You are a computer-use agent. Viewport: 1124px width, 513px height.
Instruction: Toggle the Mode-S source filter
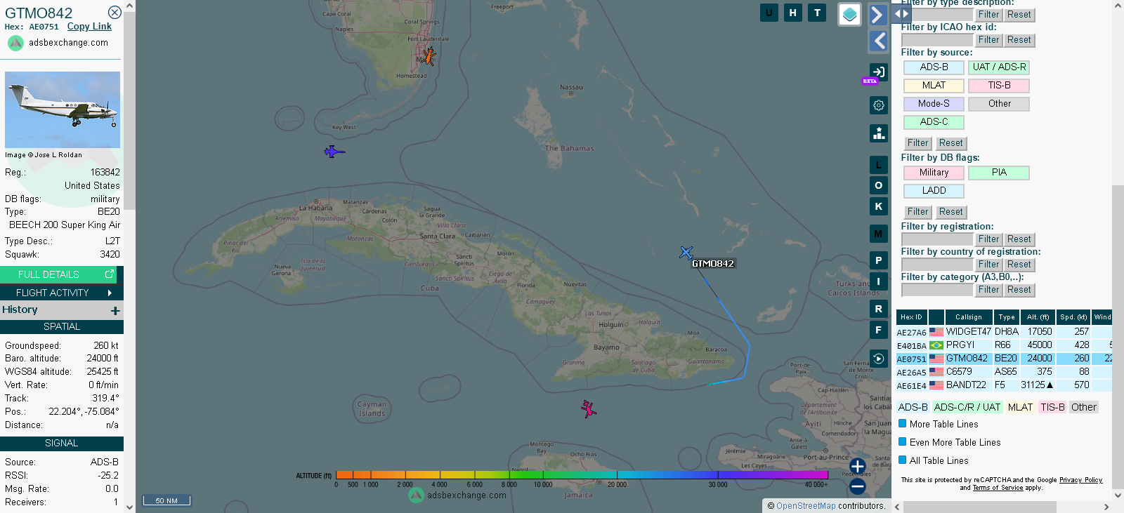[934, 104]
